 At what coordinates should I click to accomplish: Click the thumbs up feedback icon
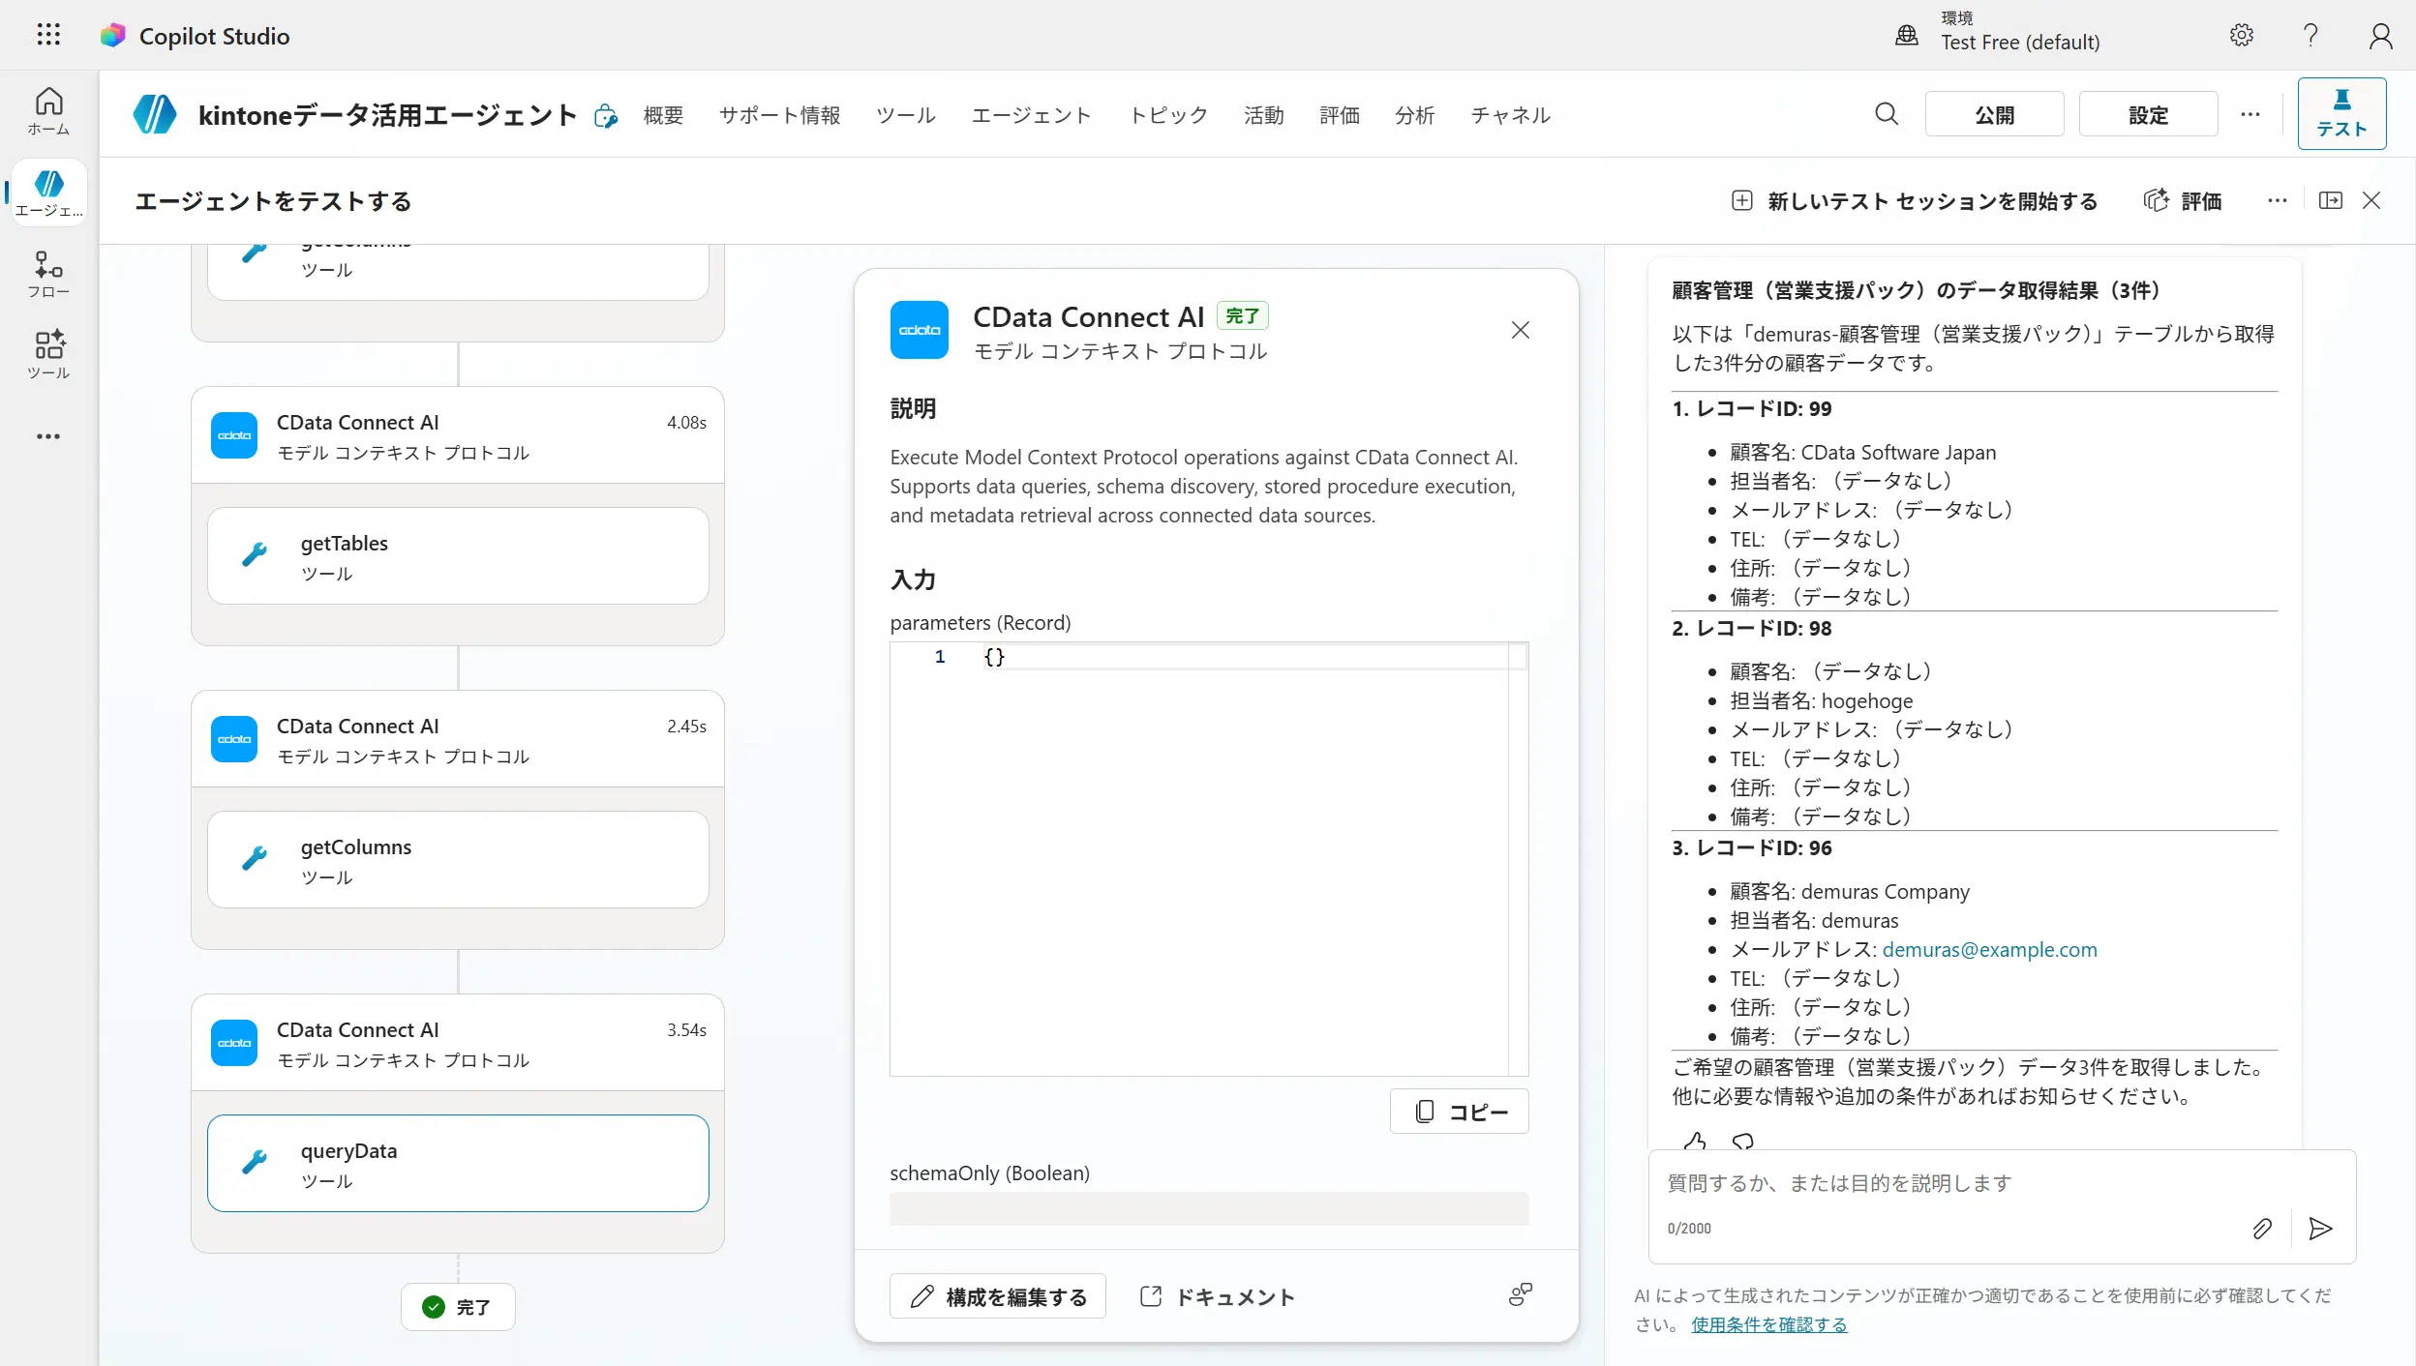[x=1694, y=1142]
